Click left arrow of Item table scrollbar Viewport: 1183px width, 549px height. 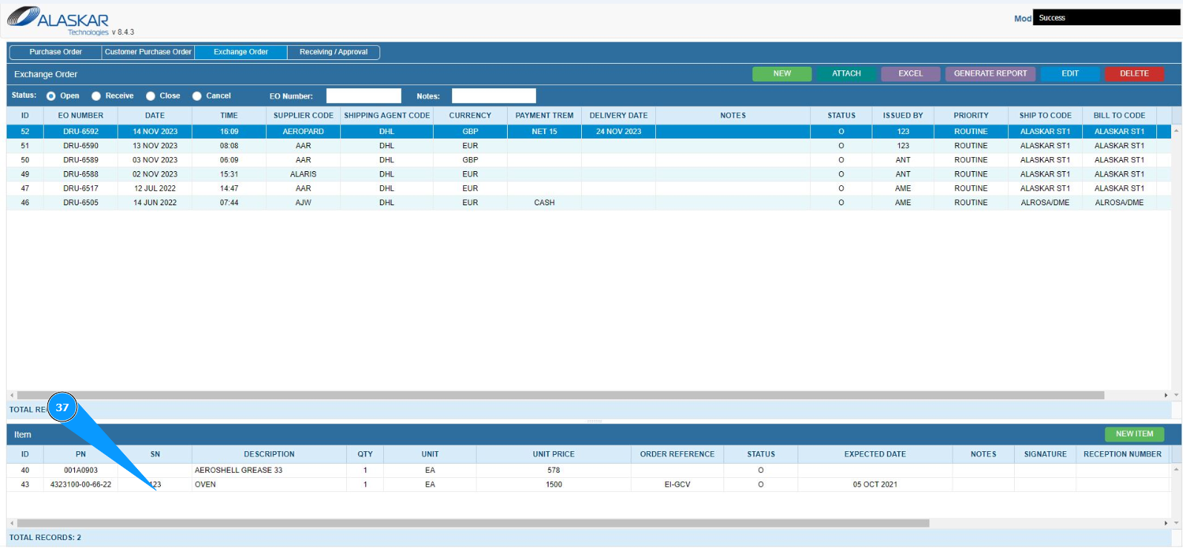[11, 523]
